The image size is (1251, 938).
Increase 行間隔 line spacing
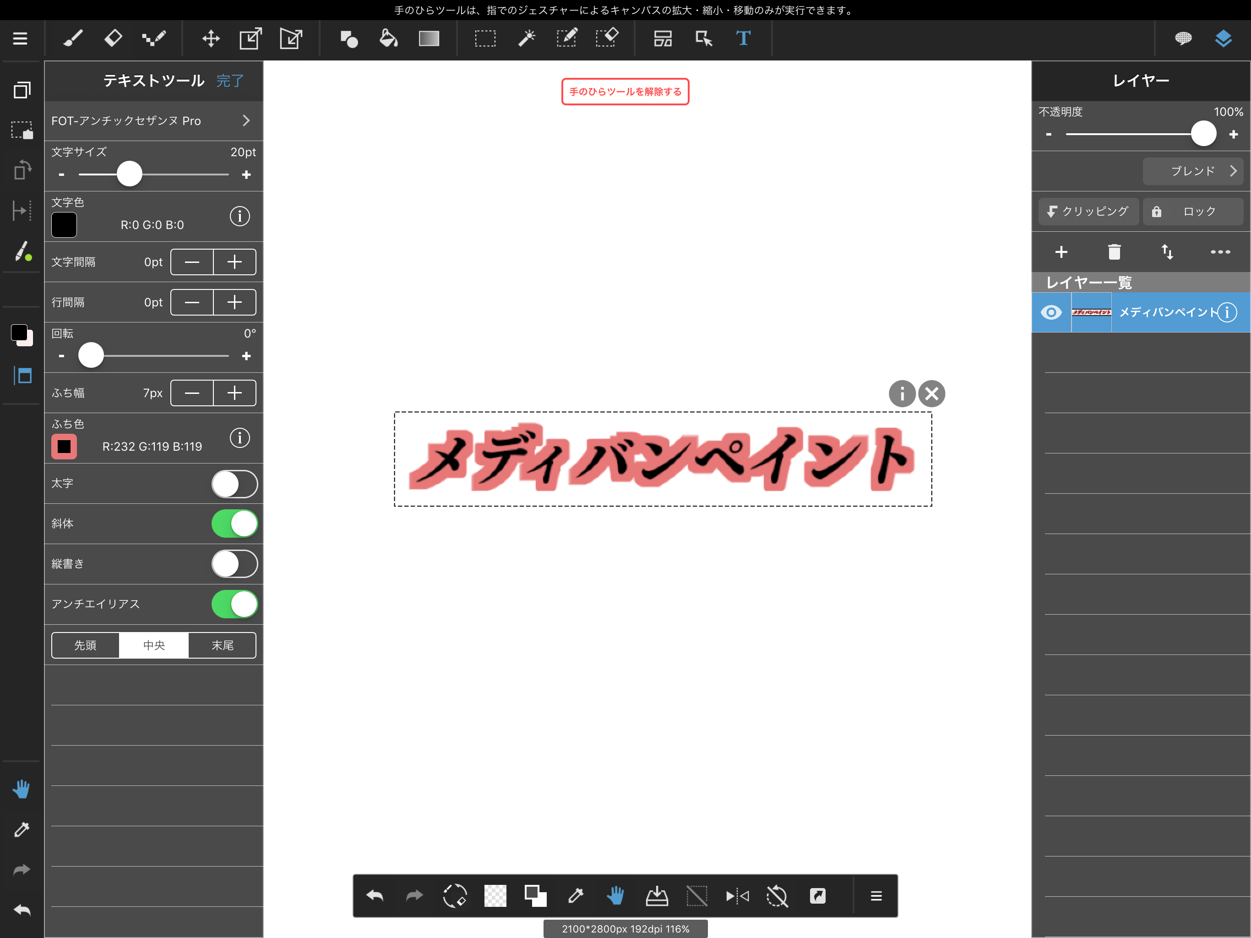[x=235, y=302]
